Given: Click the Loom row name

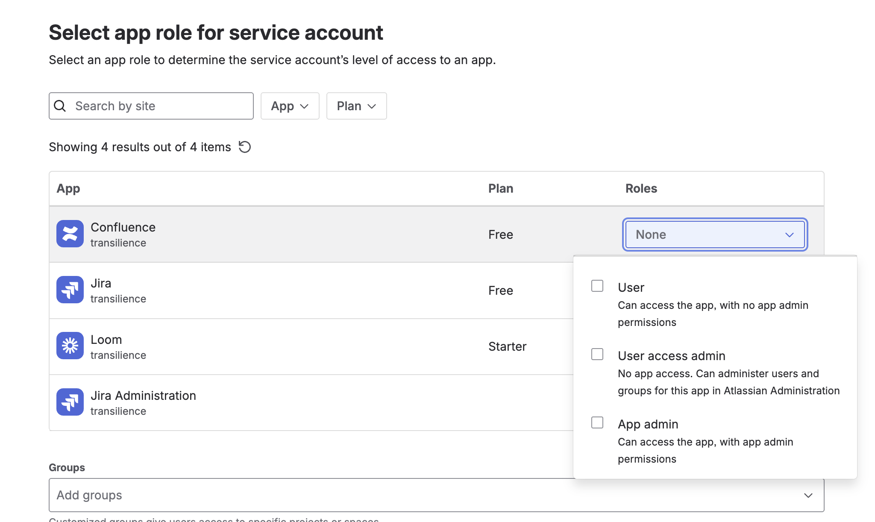Looking at the screenshot, I should (x=106, y=340).
